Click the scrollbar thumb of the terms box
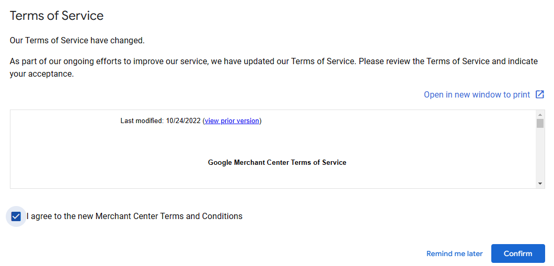 (540, 124)
